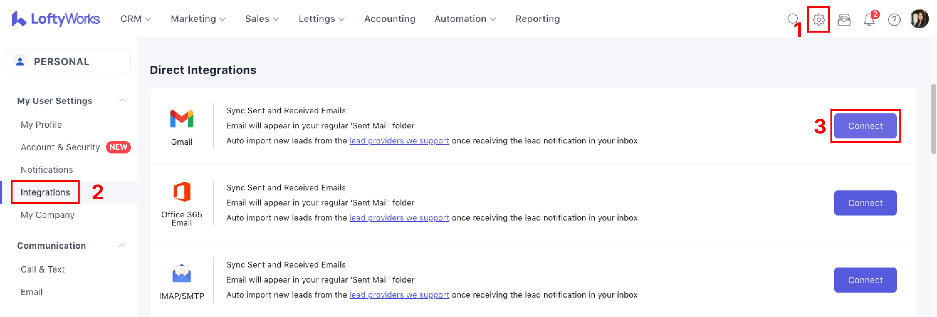Open the settings gear icon
This screenshot has width=937, height=317.
819,19
